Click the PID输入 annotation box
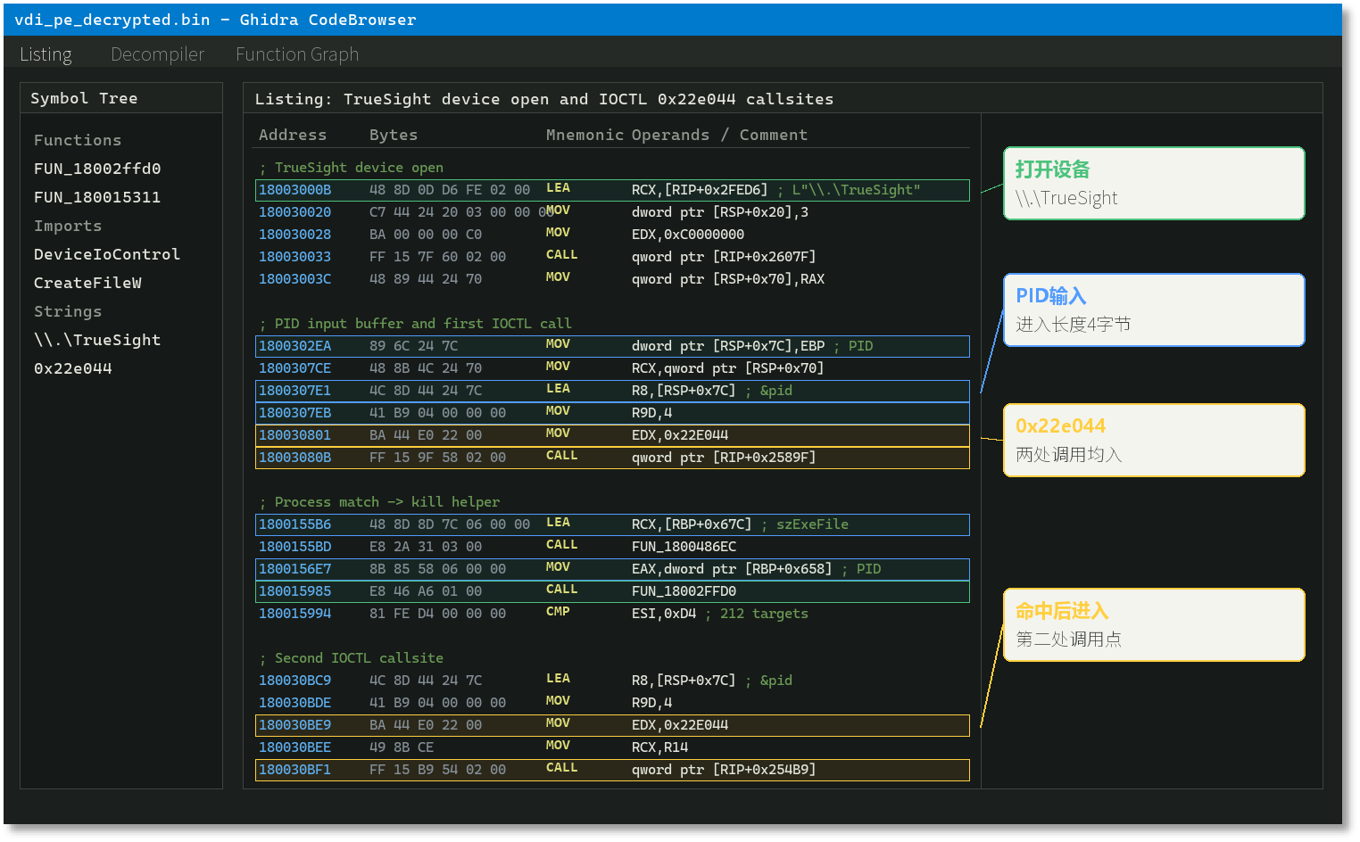 click(1154, 310)
